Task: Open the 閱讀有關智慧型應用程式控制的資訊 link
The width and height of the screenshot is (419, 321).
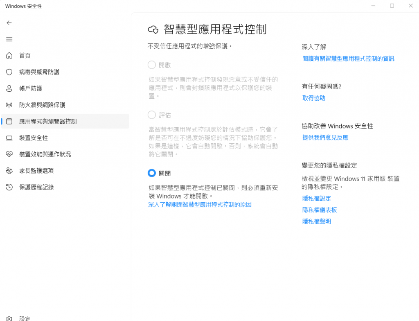Action: [x=348, y=59]
